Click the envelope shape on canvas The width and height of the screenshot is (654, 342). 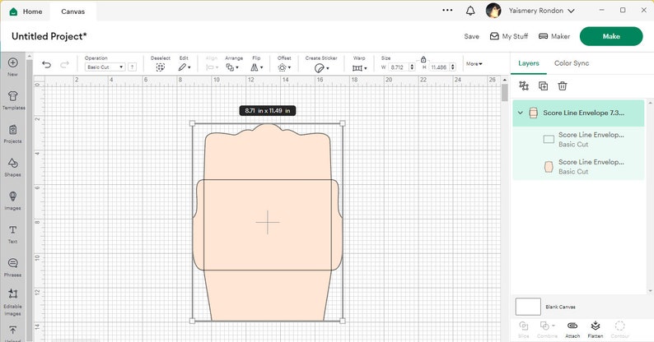click(268, 222)
